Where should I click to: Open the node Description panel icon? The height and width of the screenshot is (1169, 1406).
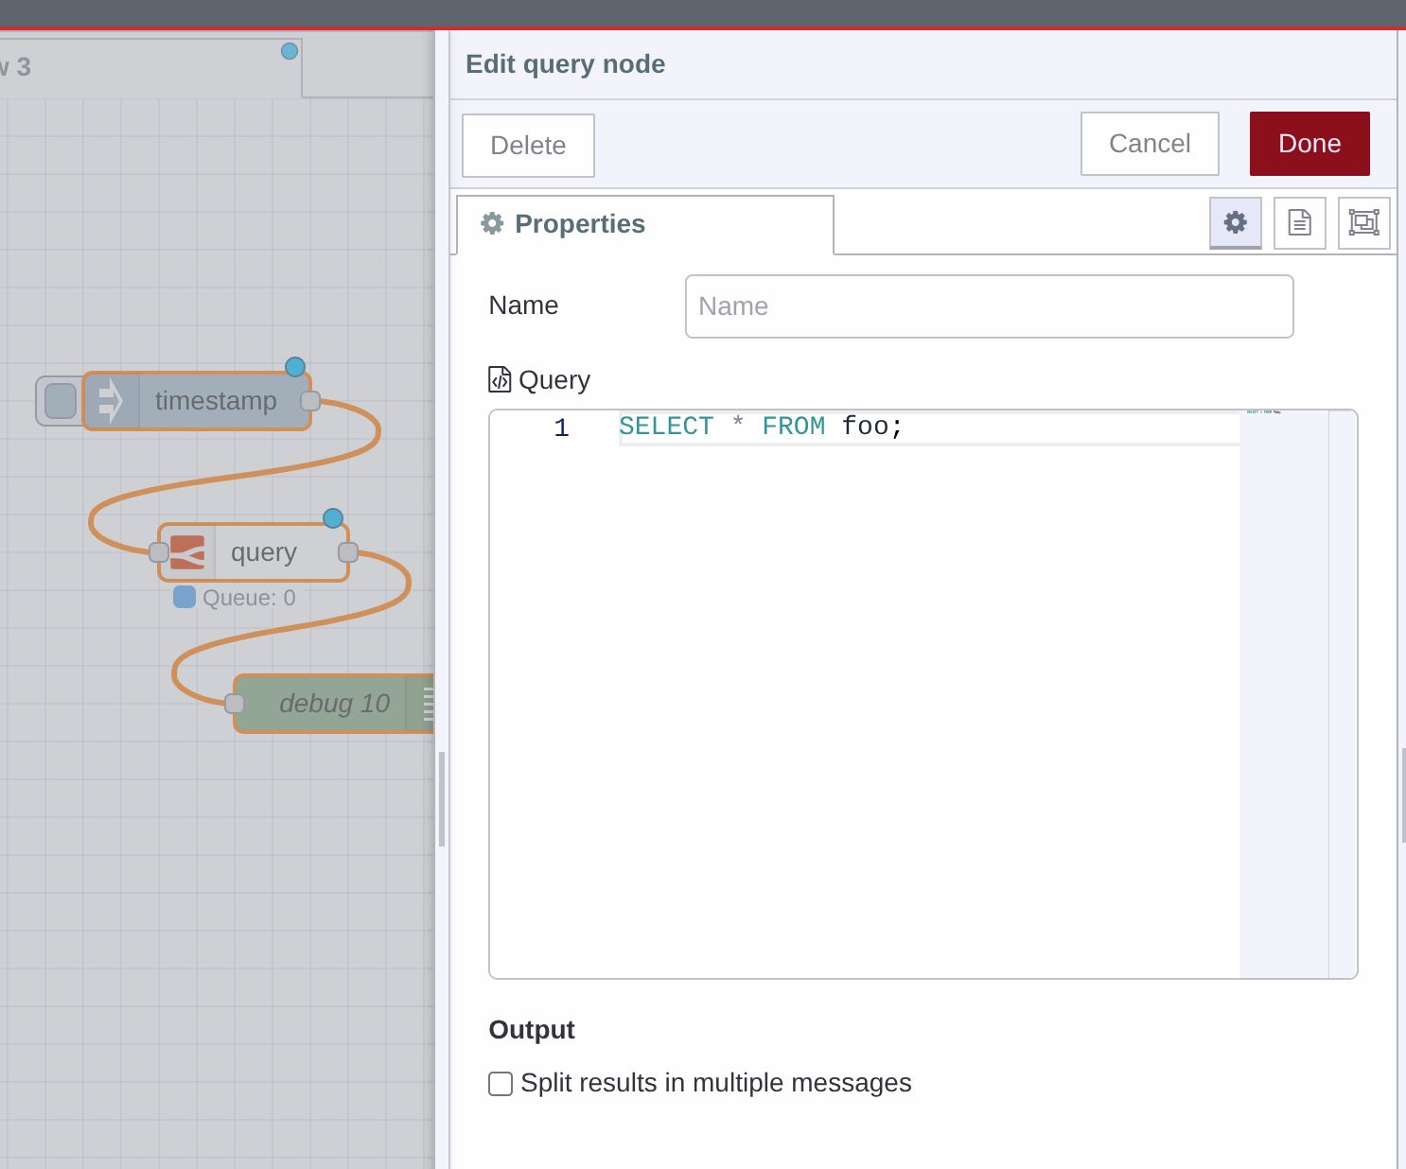tap(1299, 223)
